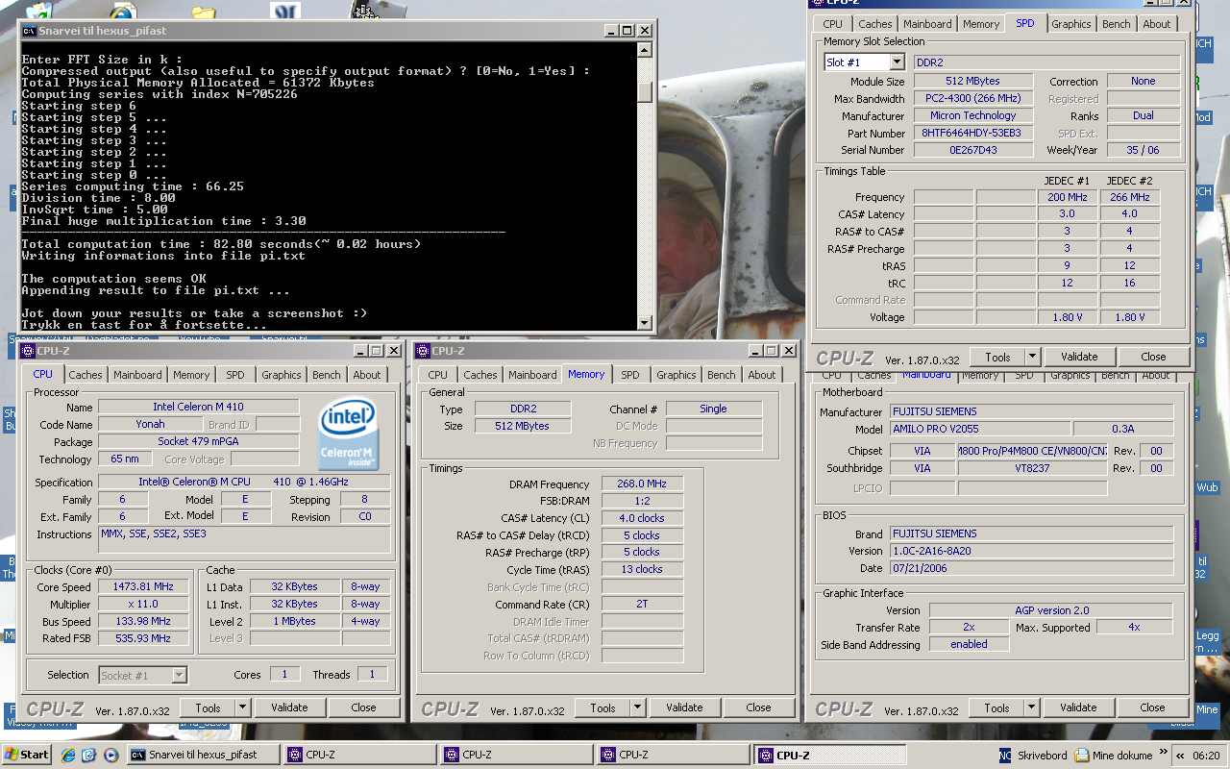This screenshot has width=1230, height=769.
Task: Expand the taskbar toolbar overflow chevron
Action: (x=1164, y=751)
